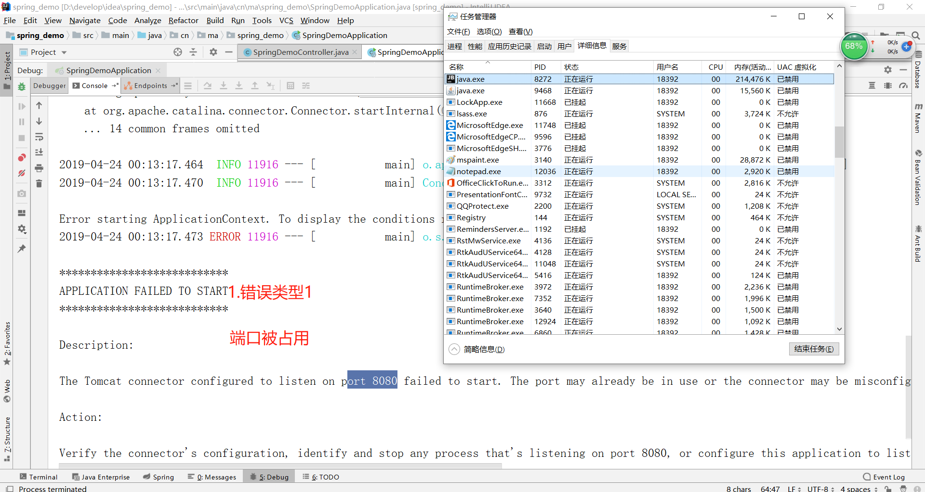The image size is (925, 492).
Task: Click End Task (结束任务) button in Task Manager
Action: [x=814, y=349]
